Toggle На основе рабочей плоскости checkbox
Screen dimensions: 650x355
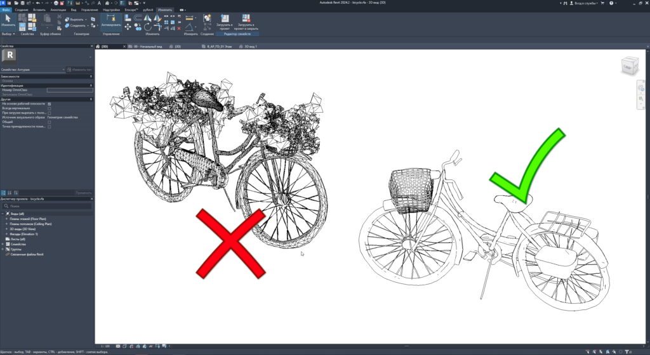click(50, 104)
